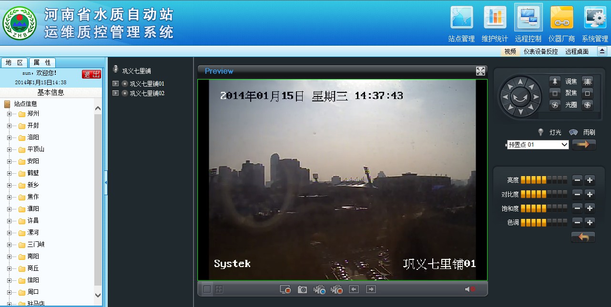Select 巩义七里铺02 camera channel
611x307 pixels.
[x=147, y=93]
